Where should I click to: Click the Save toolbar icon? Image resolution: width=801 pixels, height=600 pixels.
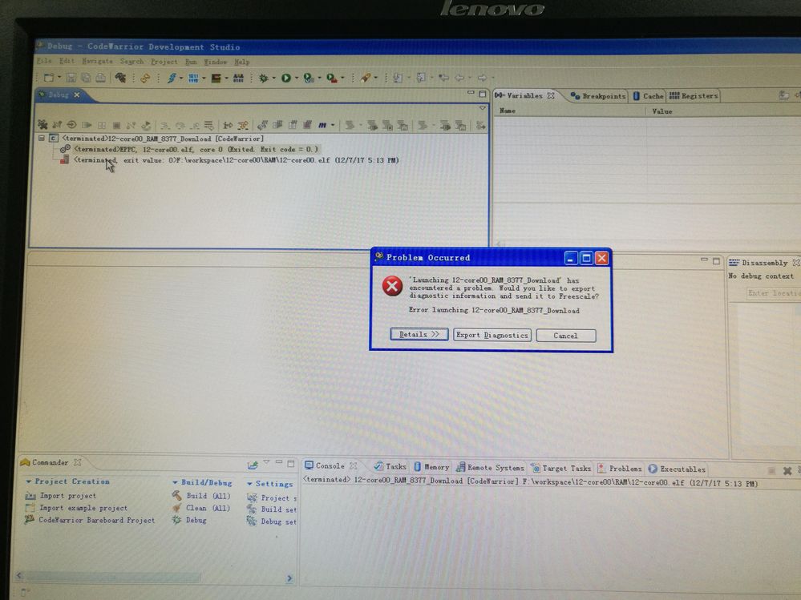tap(71, 78)
